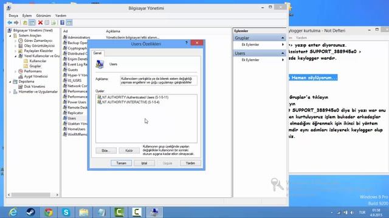The image size is (389, 218).
Task: Click the Computer Management taskbar icon
Action: pos(154,212)
